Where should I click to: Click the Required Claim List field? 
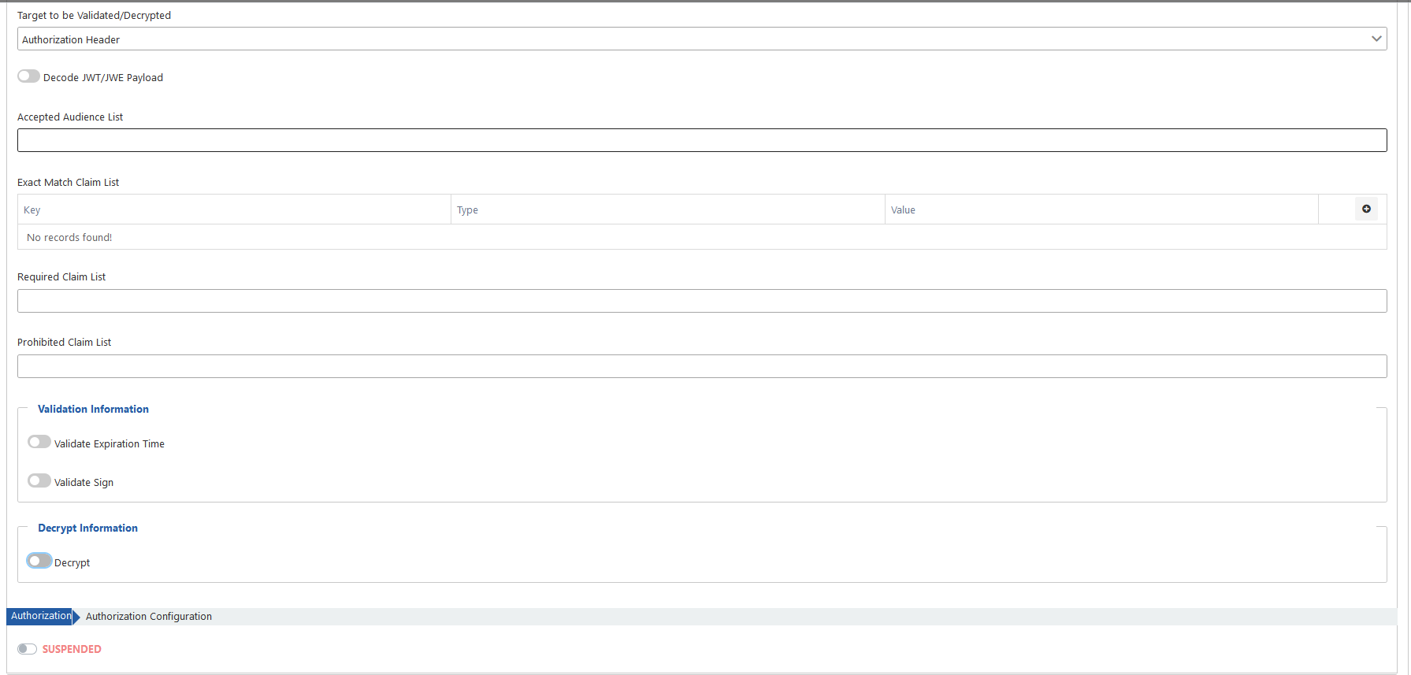pos(702,301)
